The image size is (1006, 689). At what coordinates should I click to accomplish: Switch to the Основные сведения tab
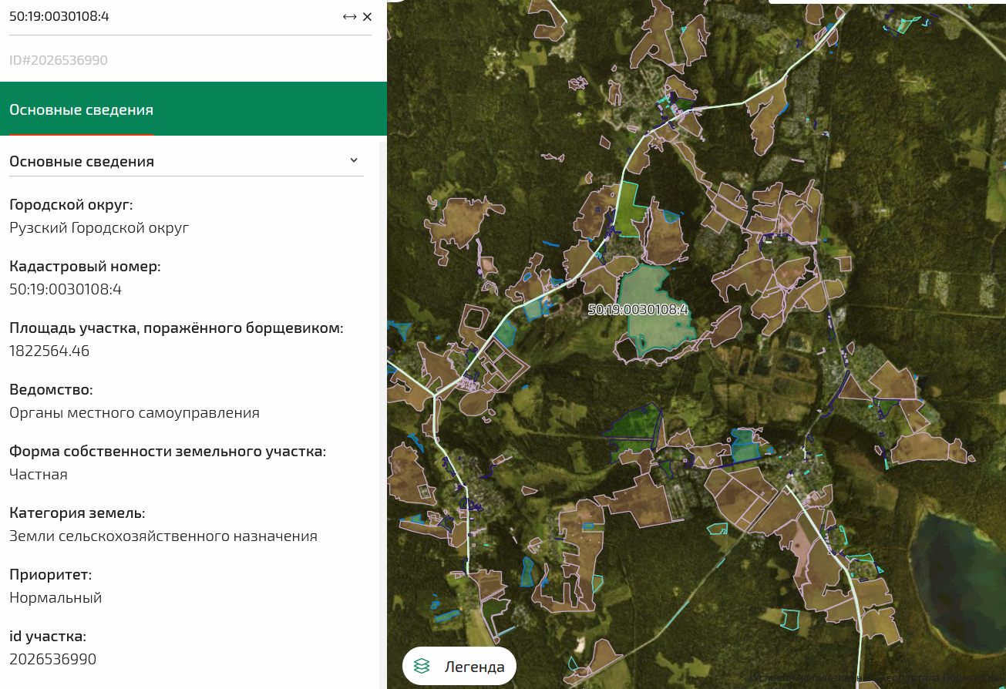81,109
